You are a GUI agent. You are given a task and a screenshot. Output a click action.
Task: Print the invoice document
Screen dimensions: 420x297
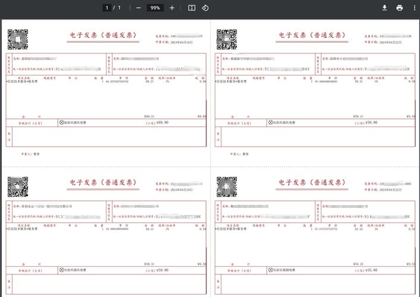point(399,8)
